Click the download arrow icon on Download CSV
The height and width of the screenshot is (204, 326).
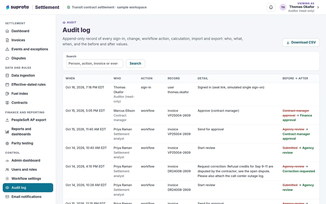288,42
